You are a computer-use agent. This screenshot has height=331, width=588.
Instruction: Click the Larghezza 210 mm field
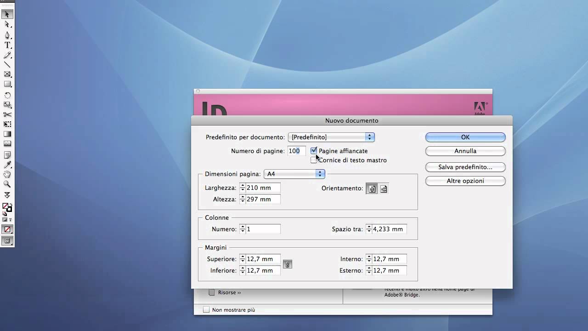click(x=263, y=188)
